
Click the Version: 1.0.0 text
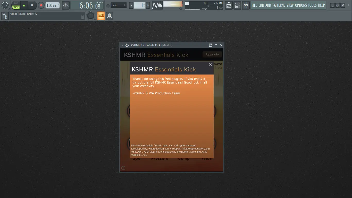click(x=139, y=155)
